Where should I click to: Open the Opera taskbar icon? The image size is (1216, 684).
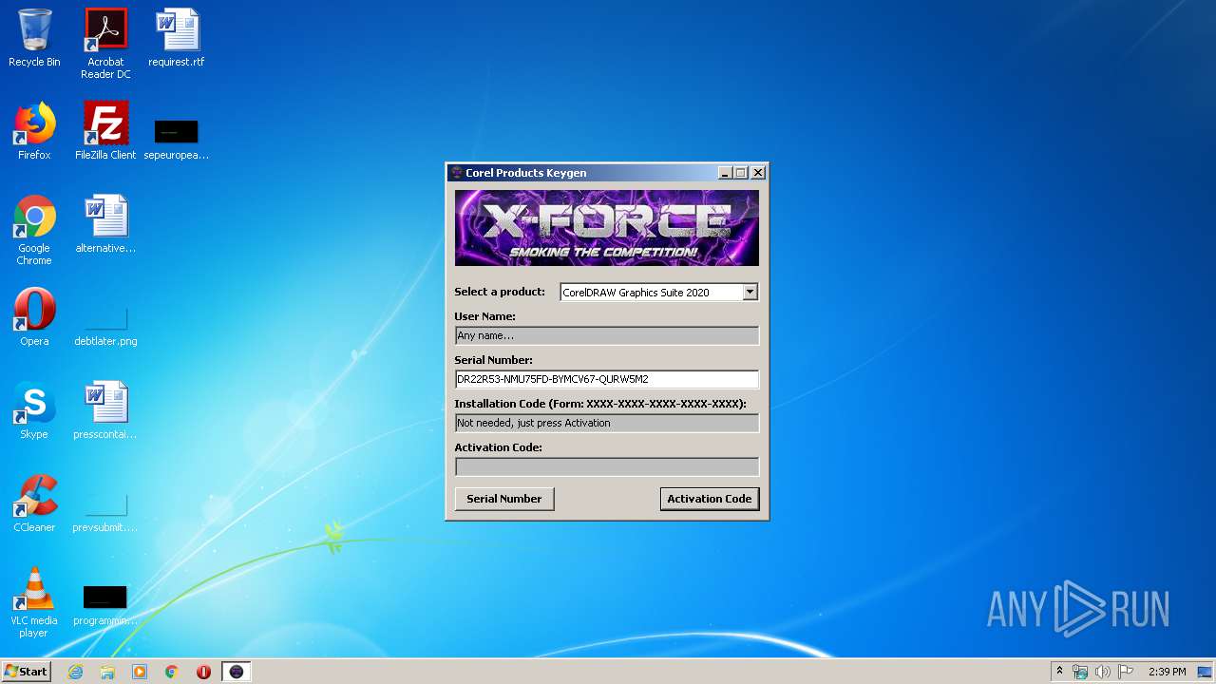coord(203,672)
